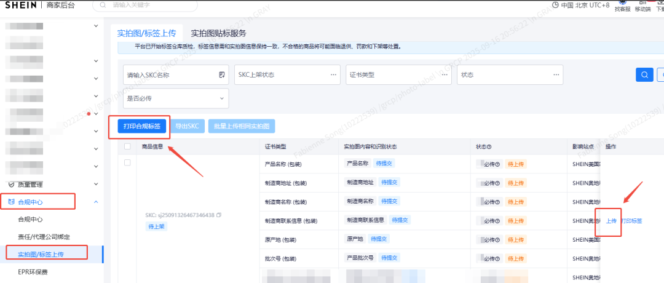
Task: Open 合规中心 submenu item
Action: pos(30,220)
